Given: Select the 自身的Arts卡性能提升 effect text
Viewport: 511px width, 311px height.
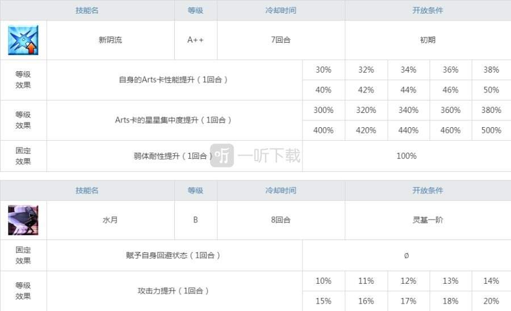Looking at the screenshot, I should [x=173, y=80].
